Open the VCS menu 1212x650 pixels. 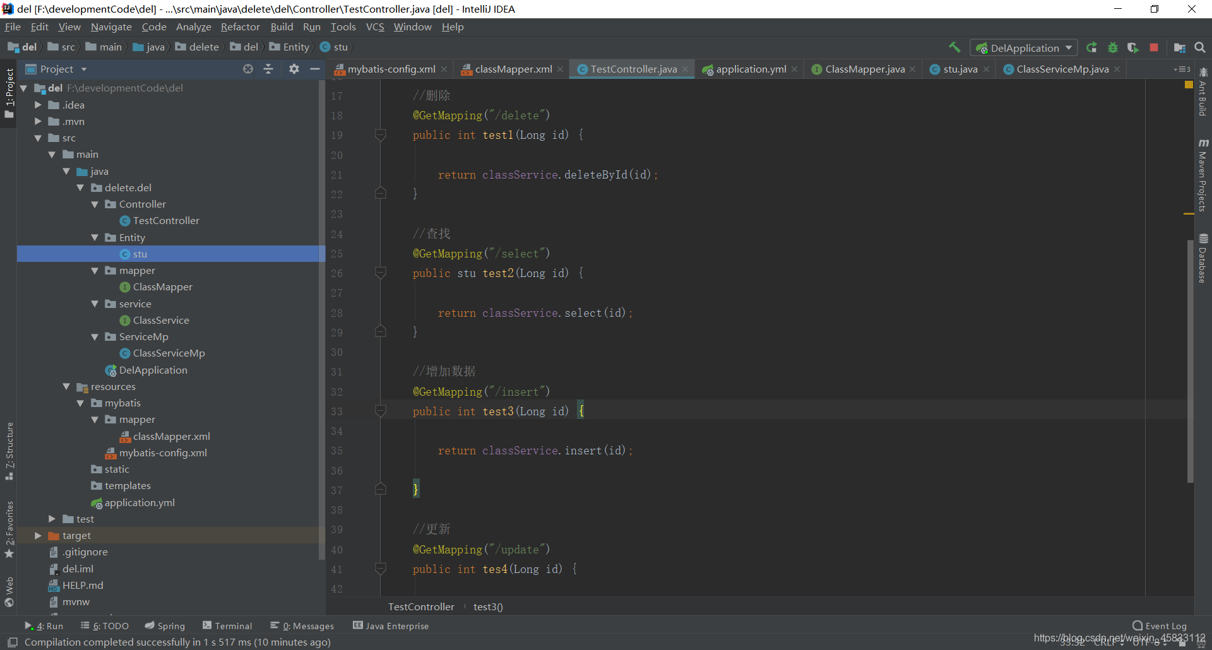[375, 27]
